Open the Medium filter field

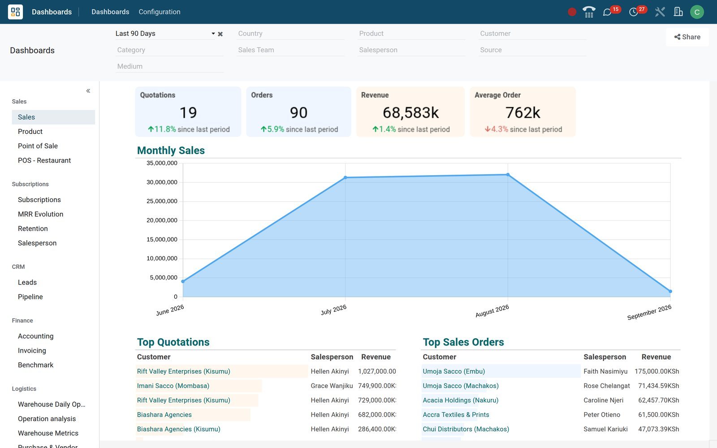click(169, 66)
